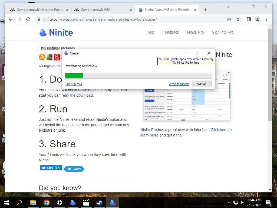277x208 pixels.
Task: Open notification center icon
Action: tap(268, 203)
